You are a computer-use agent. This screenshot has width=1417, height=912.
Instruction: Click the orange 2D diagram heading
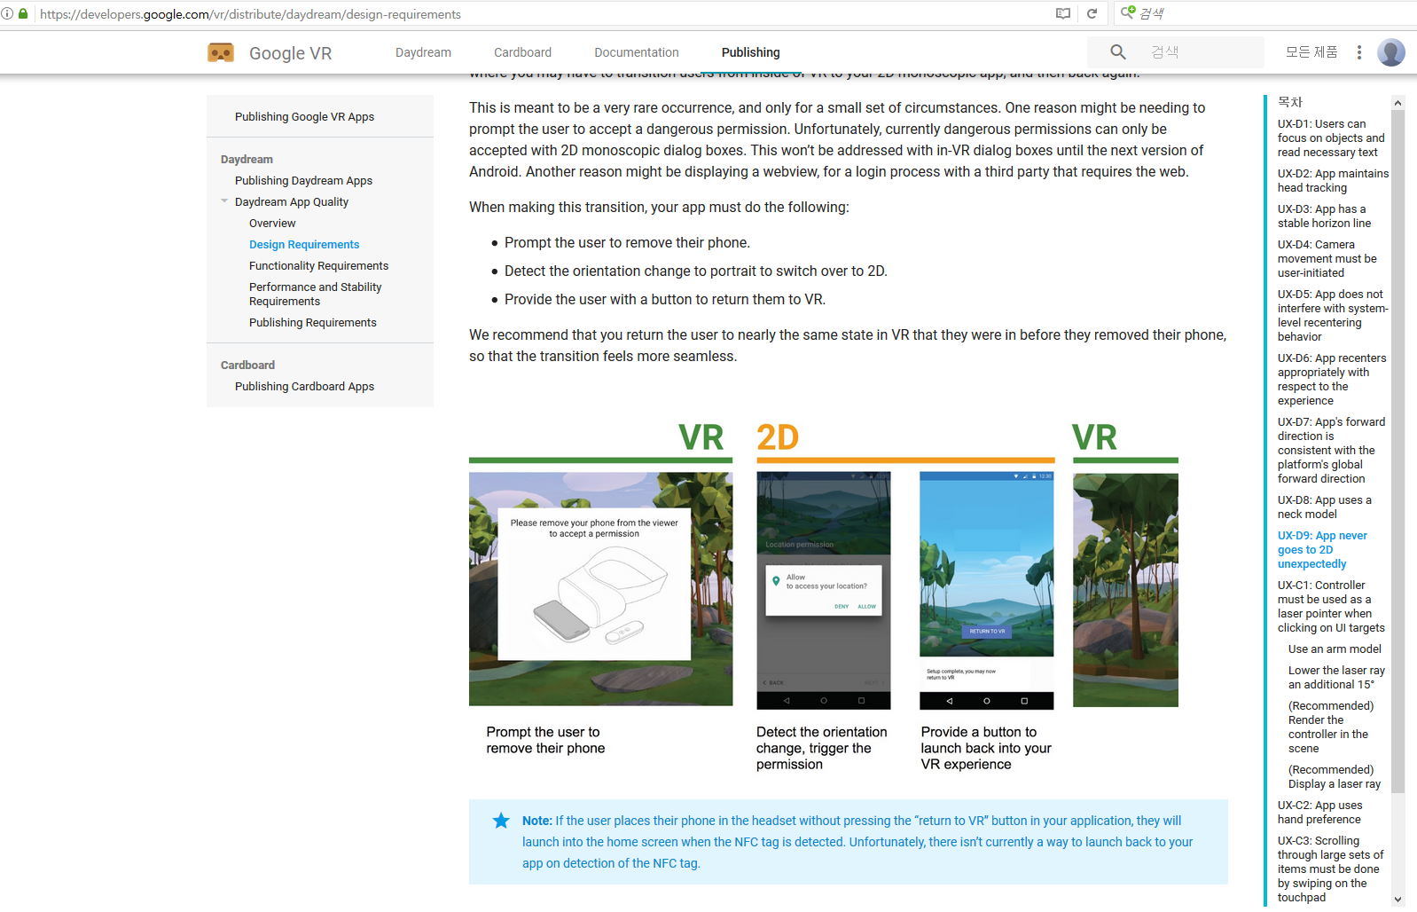pos(778,437)
